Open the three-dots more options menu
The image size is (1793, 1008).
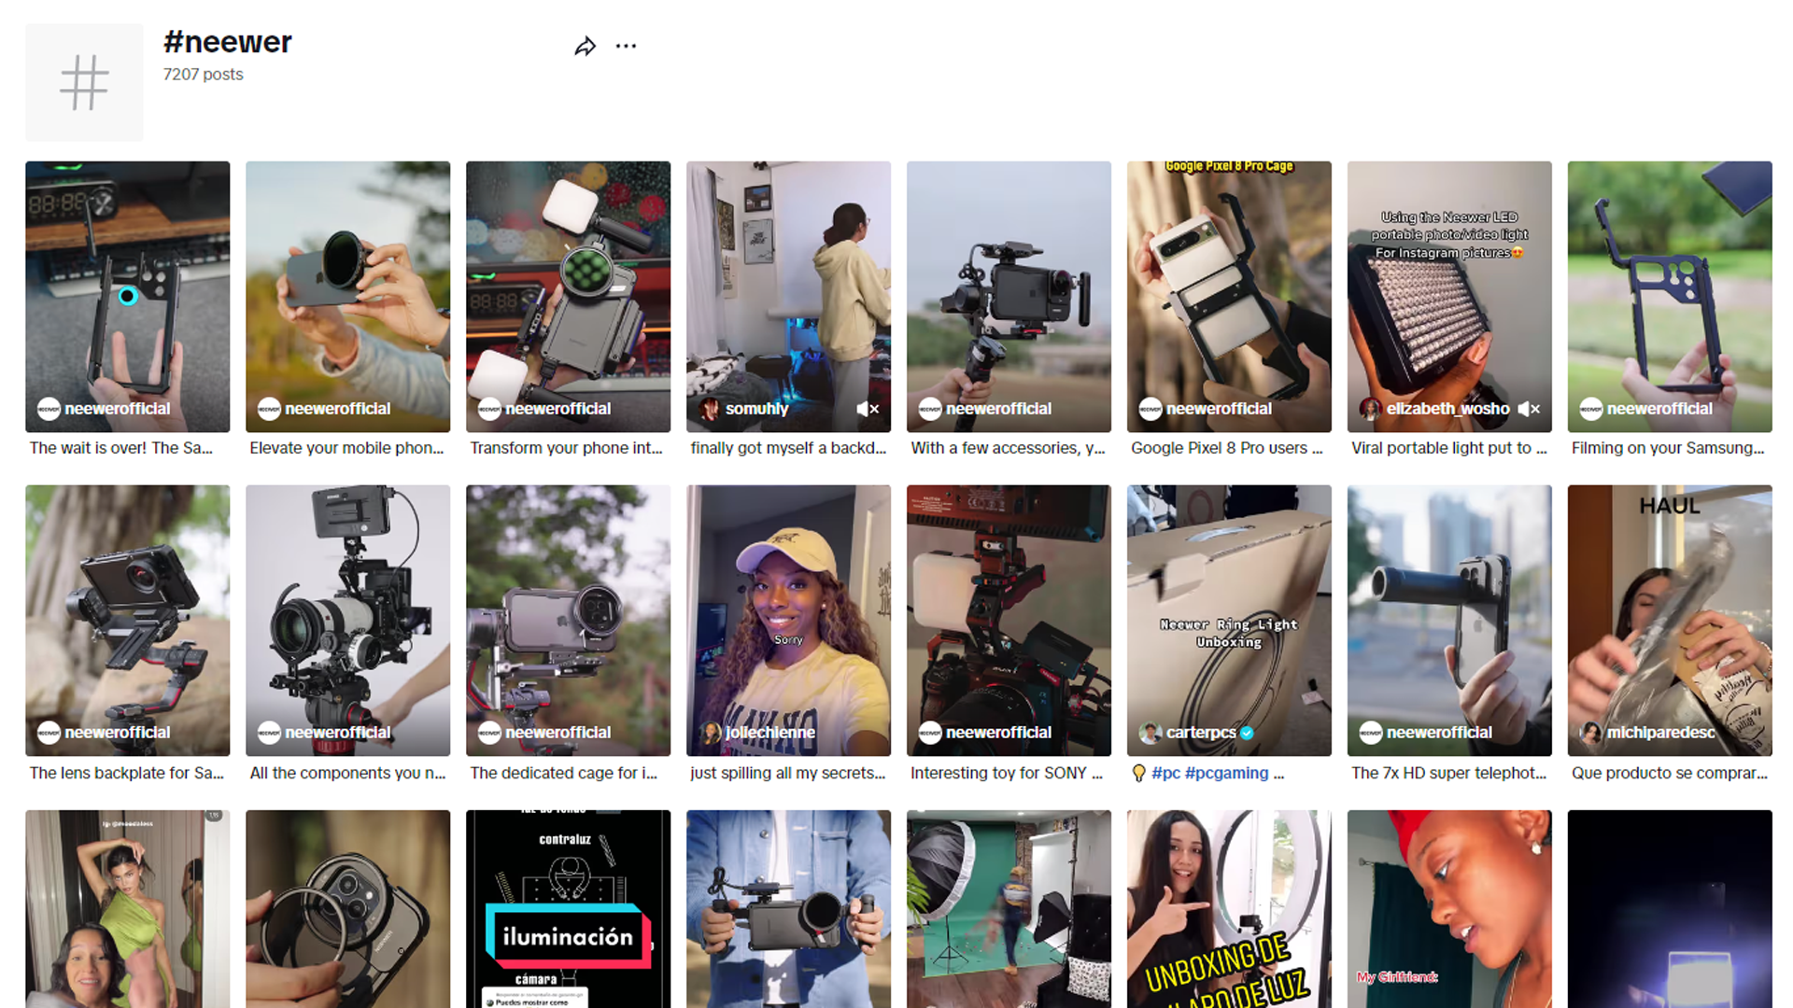626,46
